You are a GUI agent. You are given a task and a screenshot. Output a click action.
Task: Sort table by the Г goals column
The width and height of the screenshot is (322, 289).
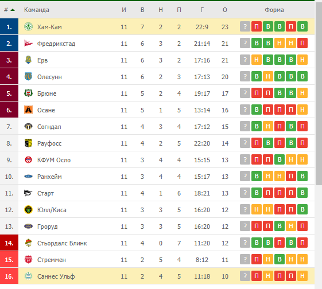pos(202,10)
